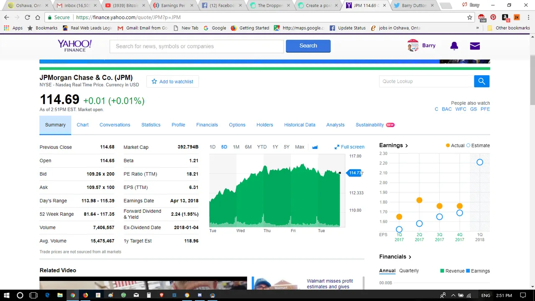
Task: Click the browser address bar URL
Action: pos(128,18)
